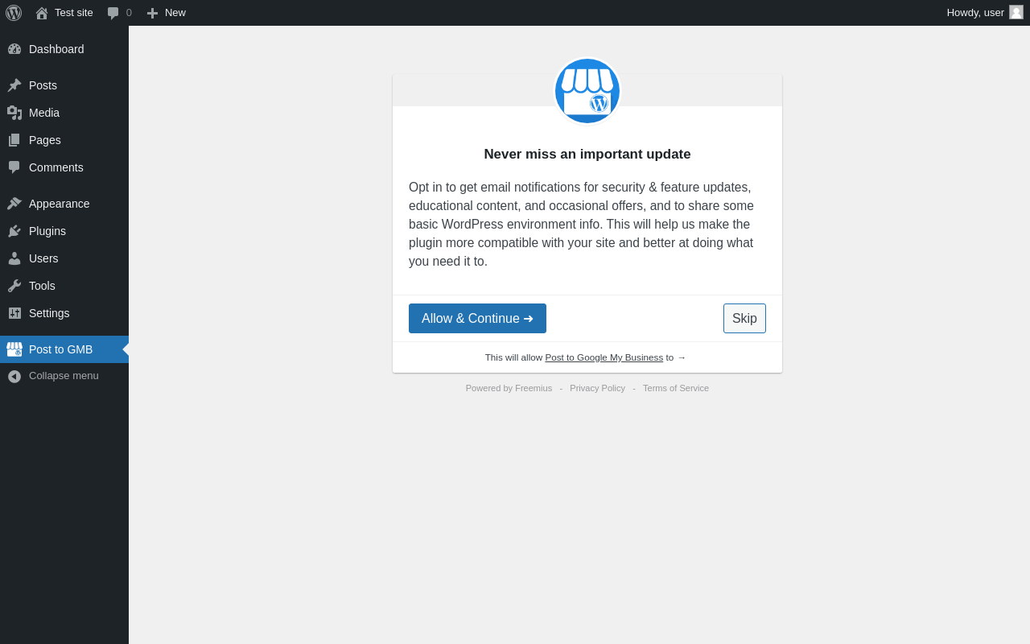Click the Appearance paintbrush icon

(x=14, y=204)
